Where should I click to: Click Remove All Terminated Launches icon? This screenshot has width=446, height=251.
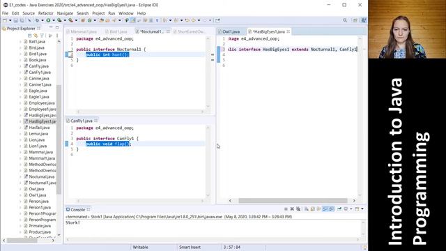pyautogui.click(x=298, y=209)
